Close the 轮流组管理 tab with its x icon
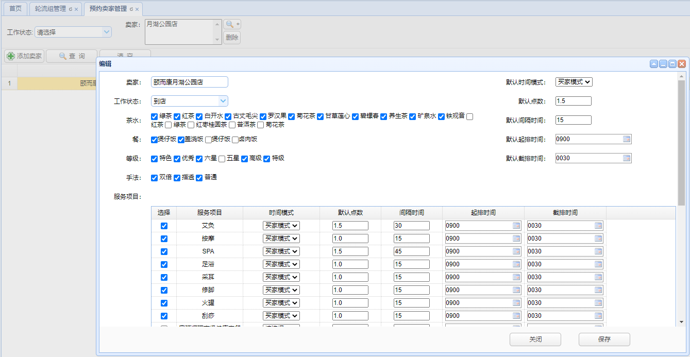This screenshot has width=690, height=357. click(x=76, y=9)
